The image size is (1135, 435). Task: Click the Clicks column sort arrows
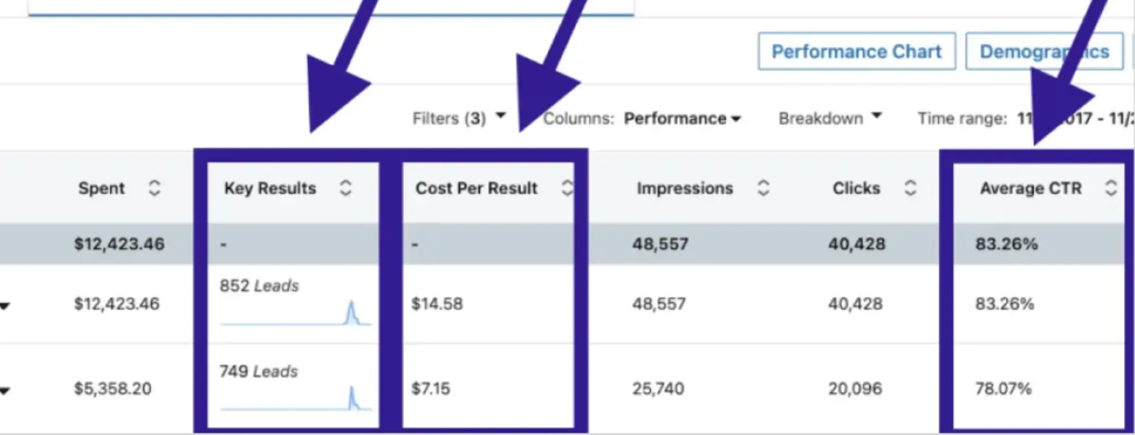[x=910, y=188]
